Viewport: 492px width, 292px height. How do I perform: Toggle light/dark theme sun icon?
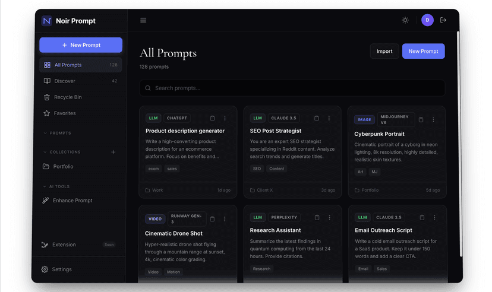tap(405, 20)
